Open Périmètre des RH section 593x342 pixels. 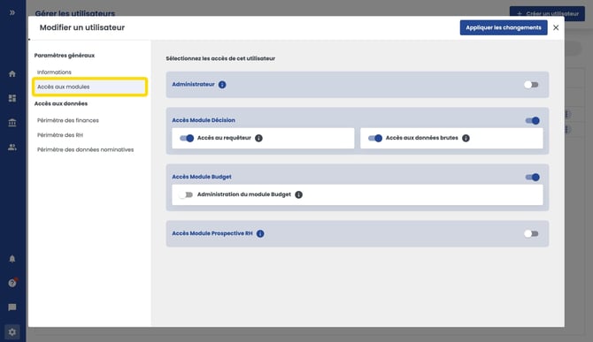click(x=60, y=135)
